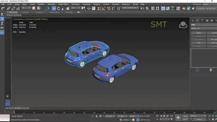Switch to Object Paint ribbon tab
Screen dimensions: 217x122
54,12
